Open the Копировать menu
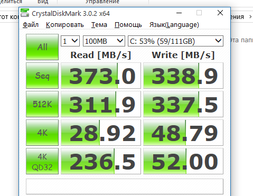This screenshot has width=253, height=196. 65,25
